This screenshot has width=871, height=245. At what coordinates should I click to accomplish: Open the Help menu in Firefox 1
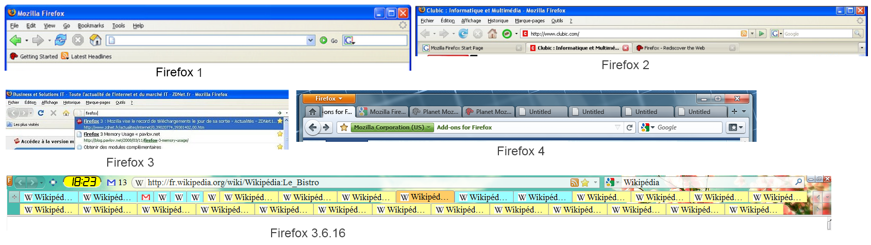tap(138, 26)
